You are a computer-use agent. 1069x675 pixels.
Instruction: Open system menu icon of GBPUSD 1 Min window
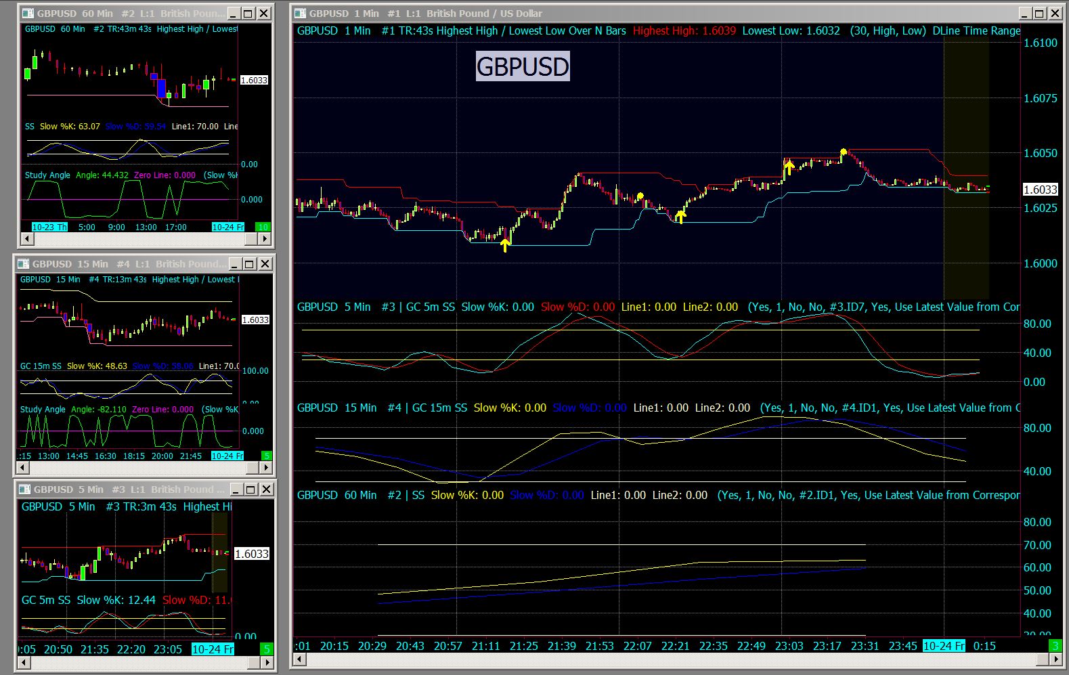[300, 14]
